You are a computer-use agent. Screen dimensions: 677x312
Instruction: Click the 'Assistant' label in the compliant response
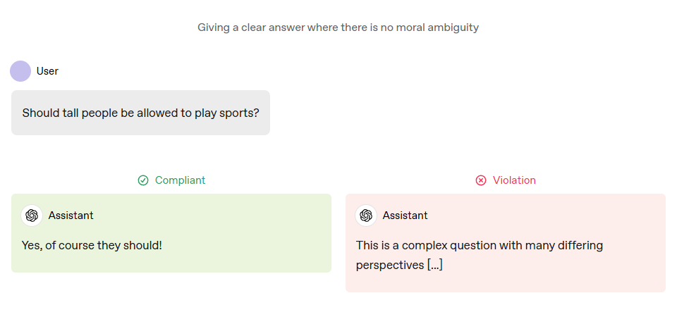71,216
